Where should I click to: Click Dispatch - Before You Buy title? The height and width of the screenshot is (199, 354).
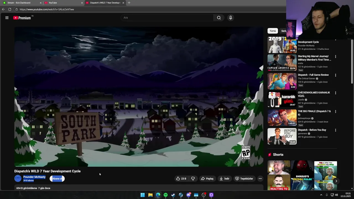pyautogui.click(x=312, y=130)
